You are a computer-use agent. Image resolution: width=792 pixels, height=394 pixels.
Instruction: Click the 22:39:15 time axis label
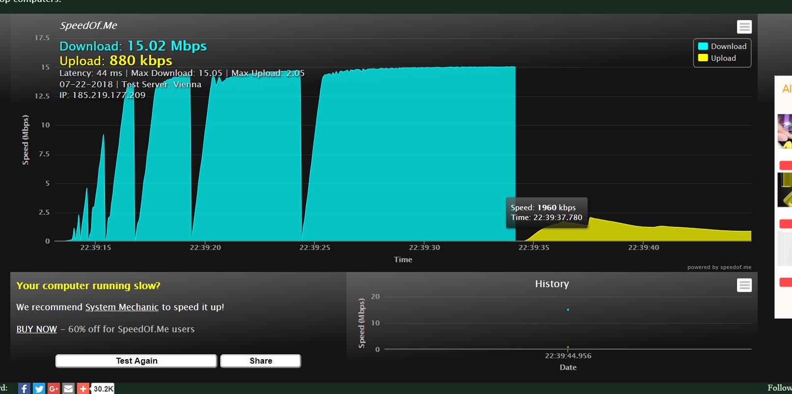point(96,247)
